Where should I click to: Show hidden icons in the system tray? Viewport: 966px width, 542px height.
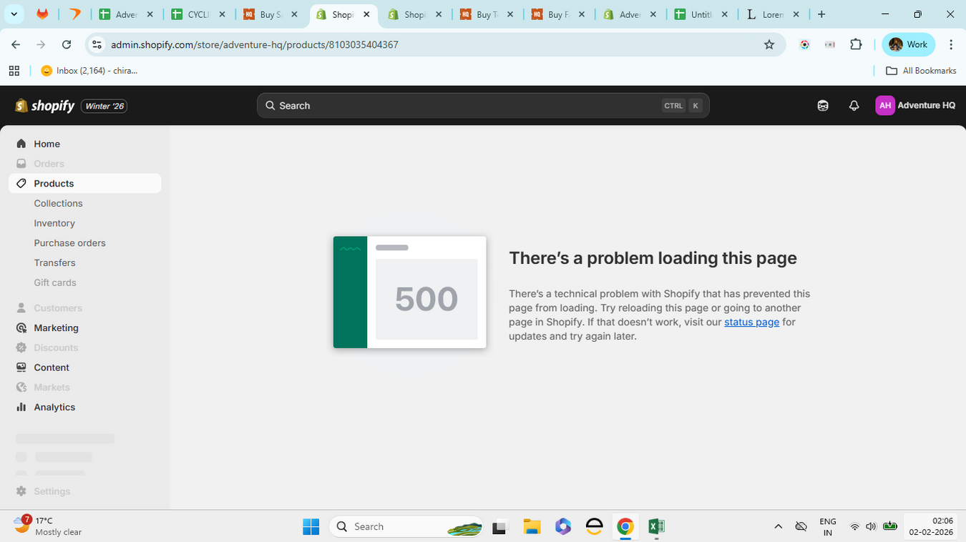tap(779, 527)
